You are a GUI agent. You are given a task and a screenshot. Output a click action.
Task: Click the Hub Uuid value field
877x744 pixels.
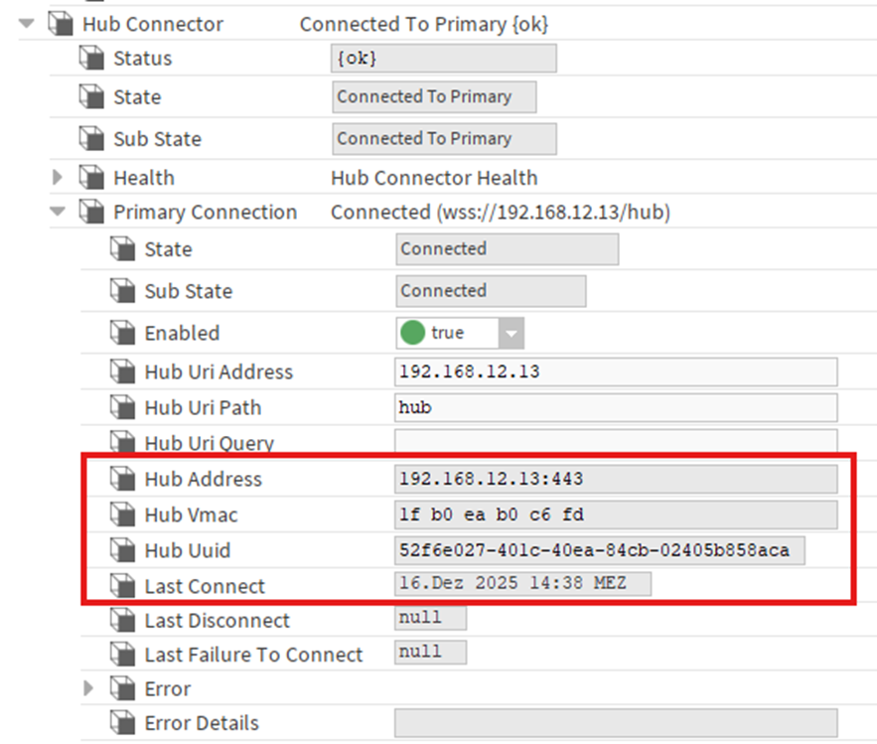(x=600, y=551)
